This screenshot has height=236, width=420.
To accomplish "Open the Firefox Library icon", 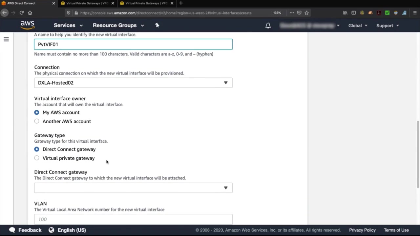I will 345,13.
